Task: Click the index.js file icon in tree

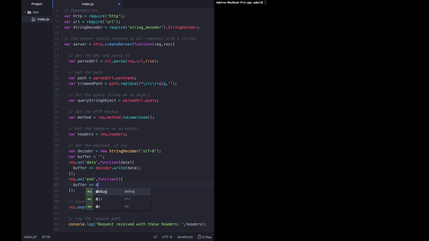Action: [x=34, y=19]
